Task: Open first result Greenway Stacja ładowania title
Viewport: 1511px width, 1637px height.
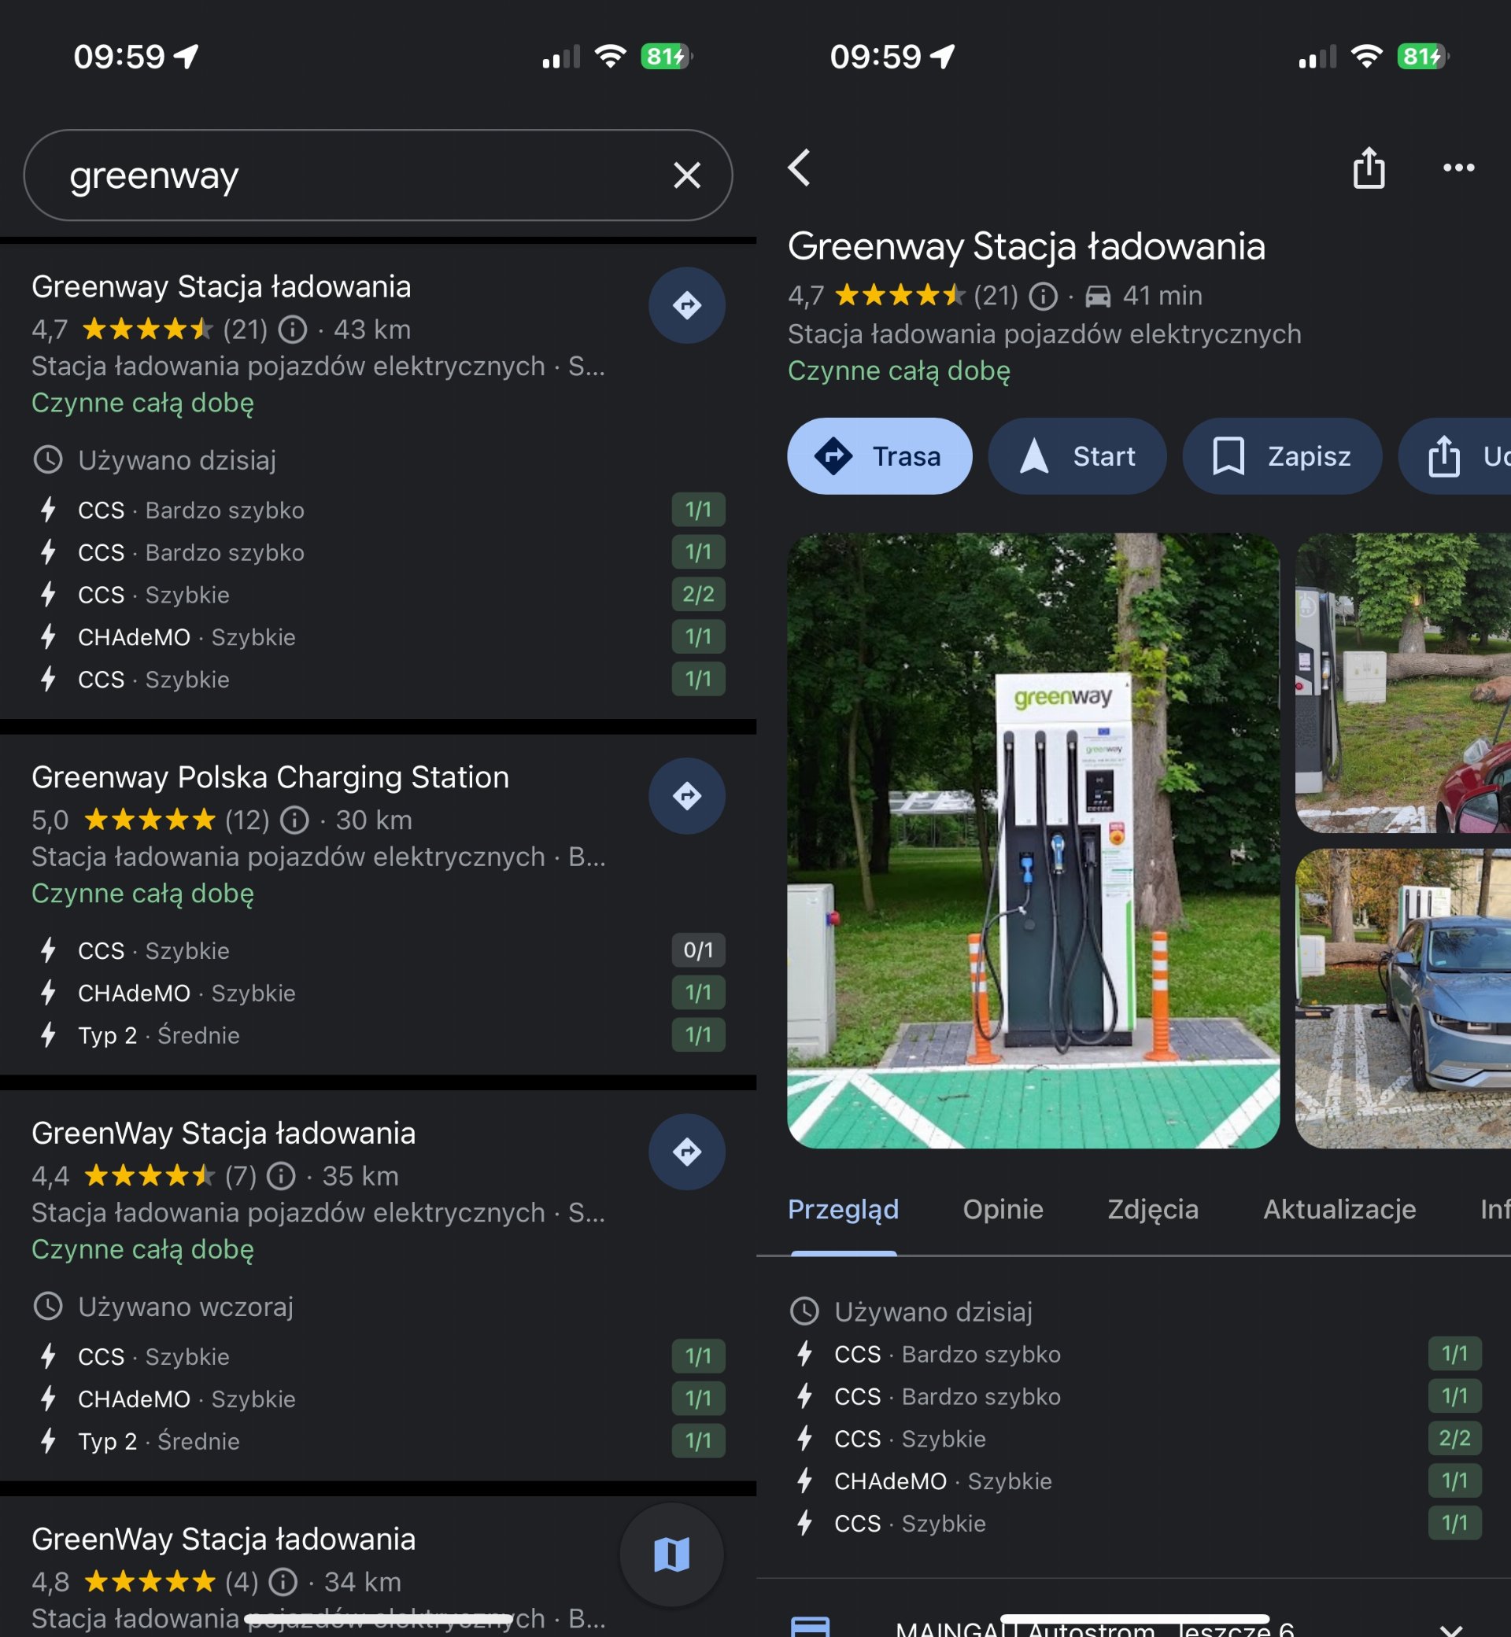Action: (222, 287)
